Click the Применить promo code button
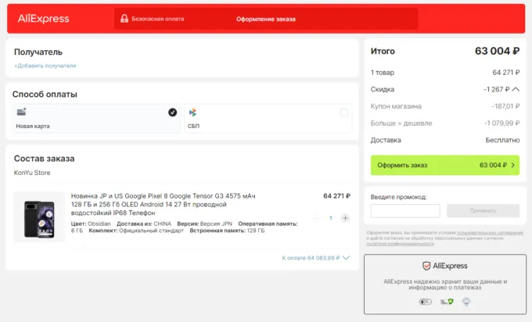This screenshot has height=322, width=532. click(x=483, y=211)
